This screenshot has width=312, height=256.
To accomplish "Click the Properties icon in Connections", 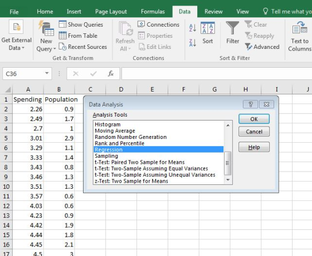I will pos(142,36).
